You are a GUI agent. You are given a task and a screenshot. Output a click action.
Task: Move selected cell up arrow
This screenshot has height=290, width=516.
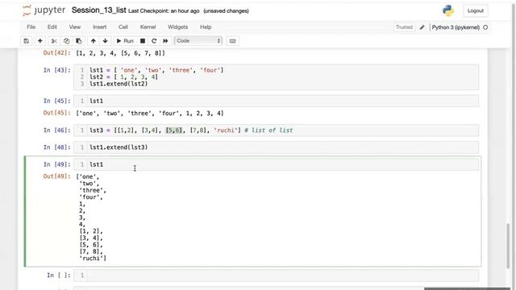(x=94, y=41)
